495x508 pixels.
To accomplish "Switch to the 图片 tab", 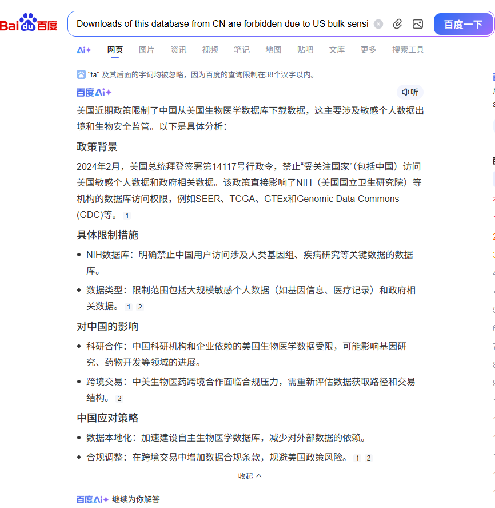I will coord(147,50).
